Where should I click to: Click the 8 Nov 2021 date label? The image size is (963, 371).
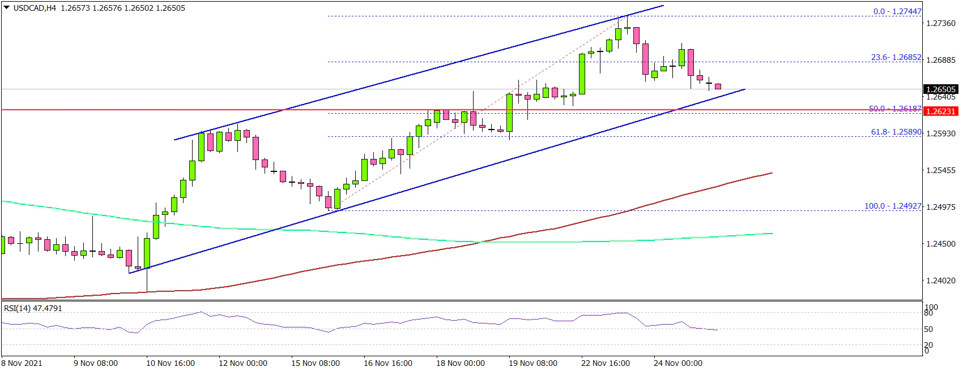pos(22,363)
